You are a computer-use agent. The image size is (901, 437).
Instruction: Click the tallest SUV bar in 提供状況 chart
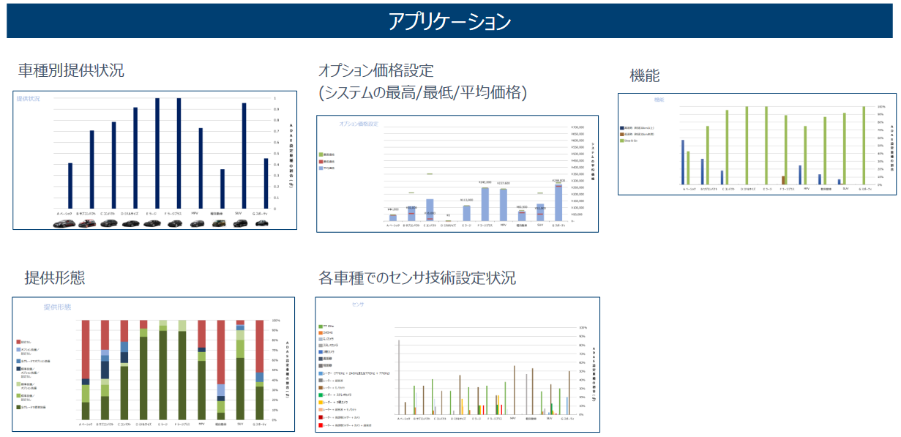(244, 155)
